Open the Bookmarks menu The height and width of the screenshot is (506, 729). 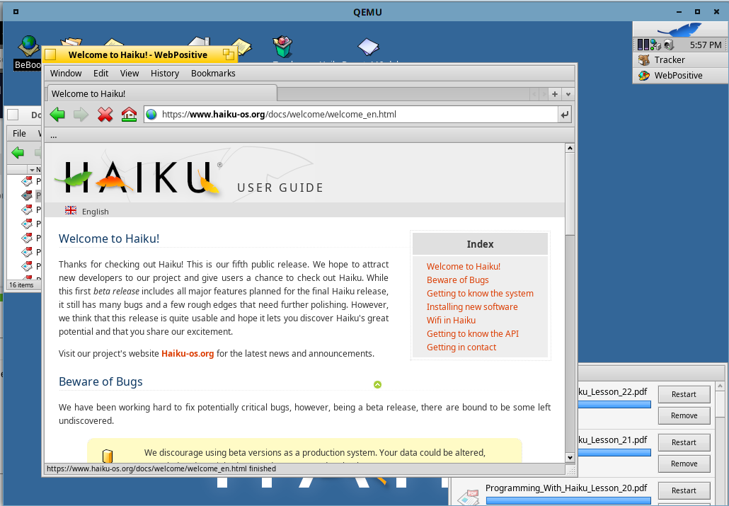213,73
